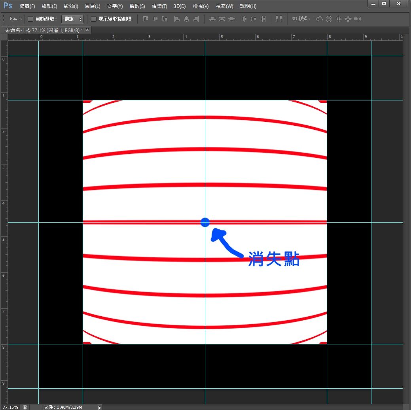Select the 3D camera zoom icon

[358, 19]
